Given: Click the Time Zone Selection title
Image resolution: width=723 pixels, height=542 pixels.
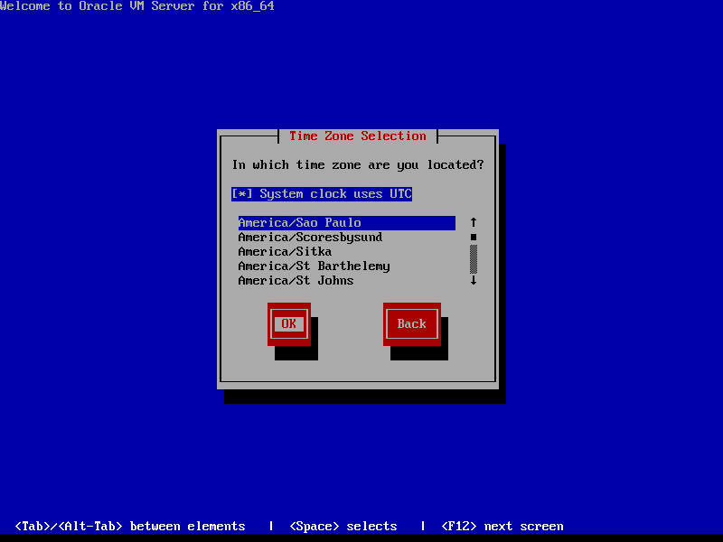Looking at the screenshot, I should click(x=357, y=136).
